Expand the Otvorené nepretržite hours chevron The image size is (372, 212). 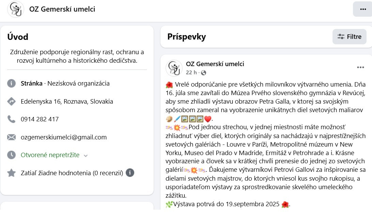86,155
